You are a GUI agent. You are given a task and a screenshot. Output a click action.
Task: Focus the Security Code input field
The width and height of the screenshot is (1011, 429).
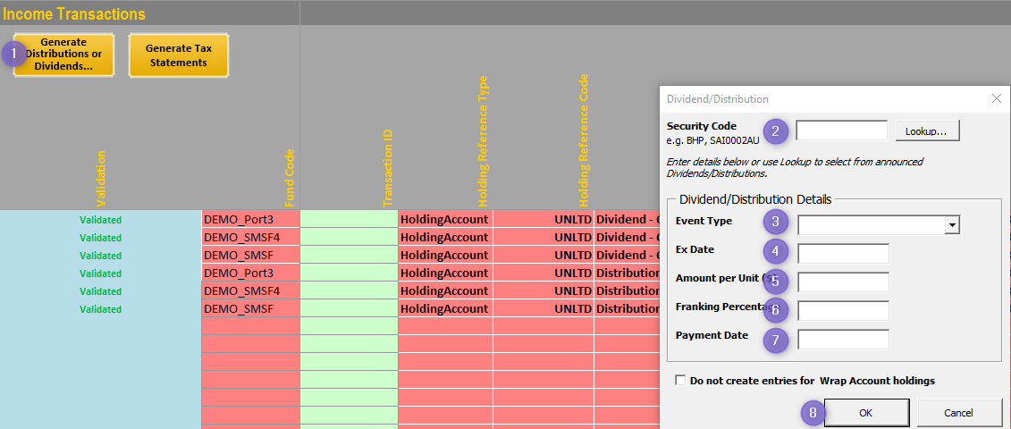[x=841, y=130]
